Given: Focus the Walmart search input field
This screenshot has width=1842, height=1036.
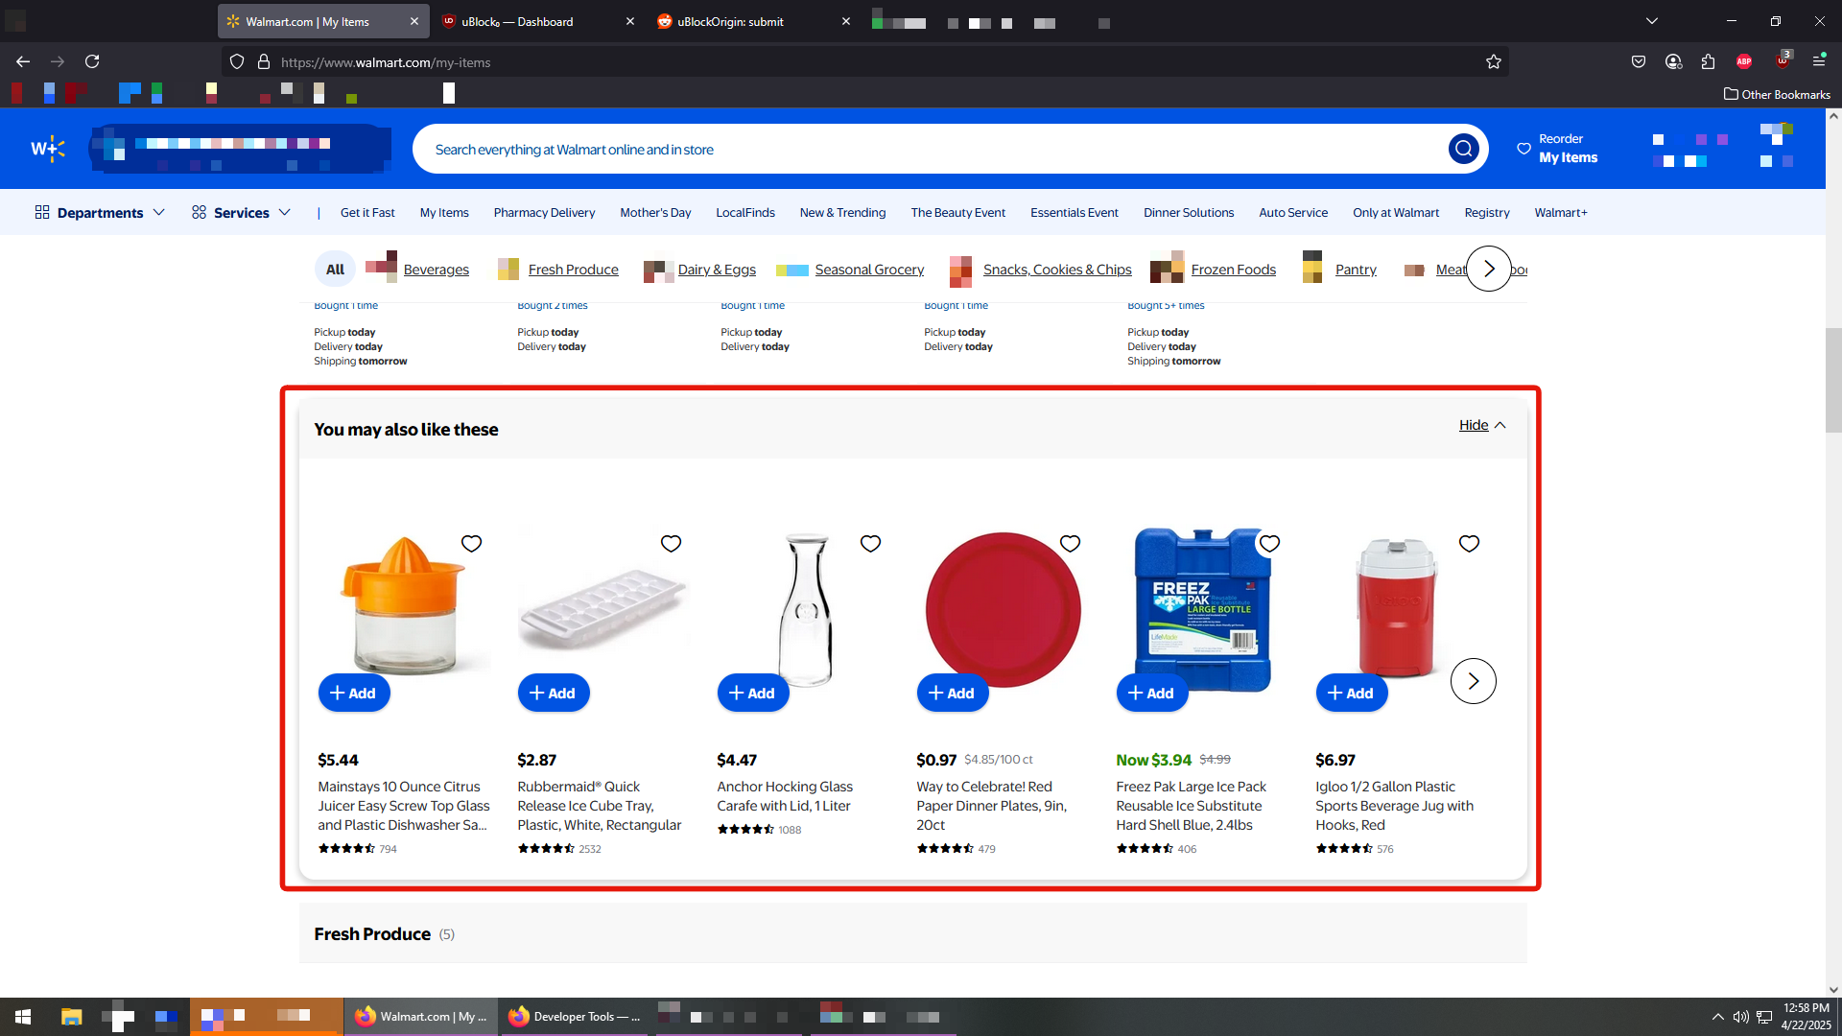Looking at the screenshot, I should [x=931, y=149].
